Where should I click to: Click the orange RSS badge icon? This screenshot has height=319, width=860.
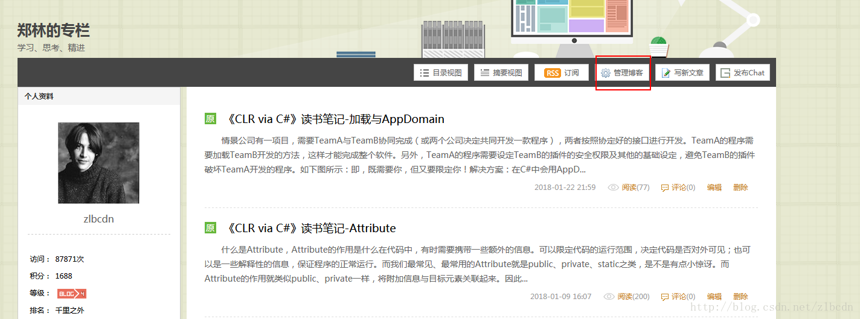tap(552, 73)
